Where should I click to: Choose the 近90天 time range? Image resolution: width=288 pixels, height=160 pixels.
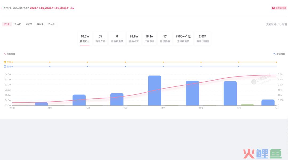coord(40,24)
